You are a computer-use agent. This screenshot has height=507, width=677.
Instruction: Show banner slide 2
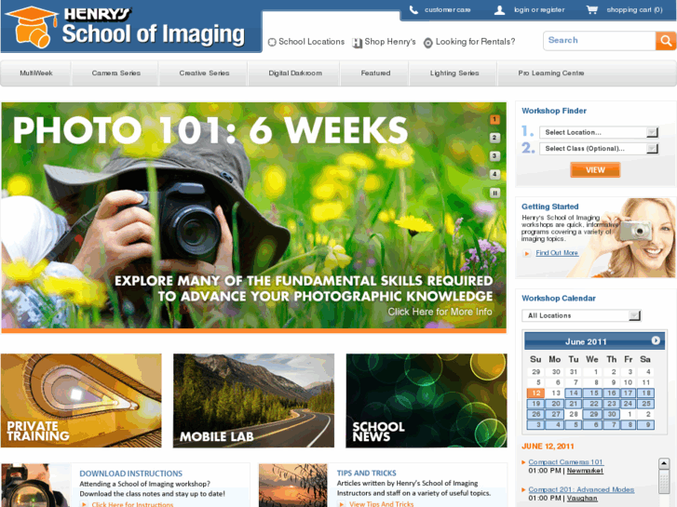coord(494,138)
